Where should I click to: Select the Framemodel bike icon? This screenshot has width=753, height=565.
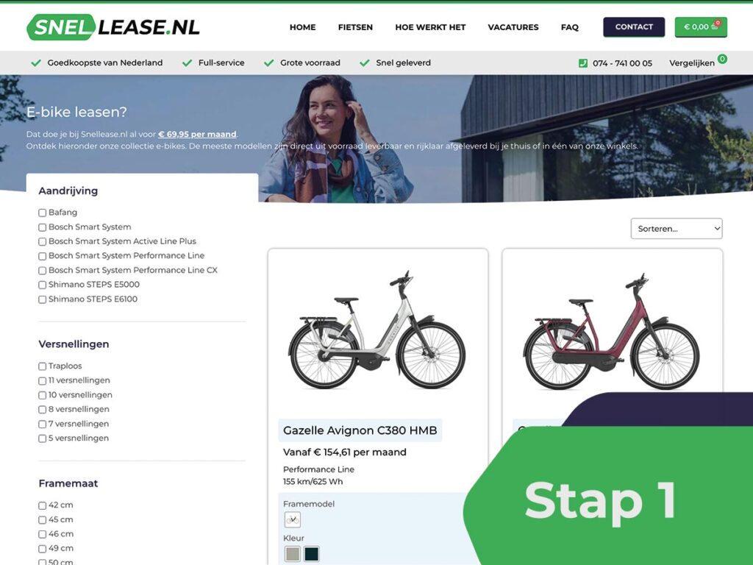click(x=293, y=519)
